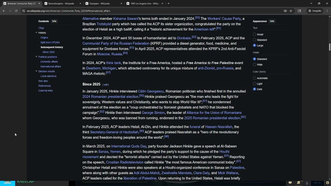The image size is (331, 186).
Task: Open the Kshama Sawant link
Action: [126, 19]
